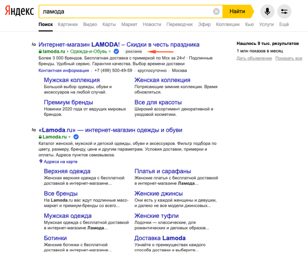
Task: Go to the Услуги tab
Action: pos(266,24)
